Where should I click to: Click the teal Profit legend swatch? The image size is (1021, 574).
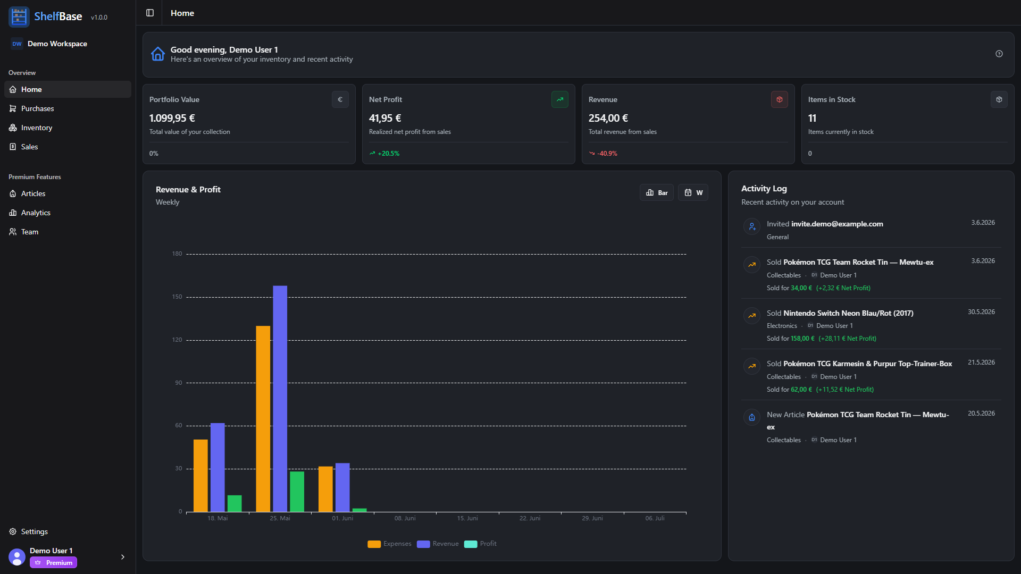click(x=471, y=544)
